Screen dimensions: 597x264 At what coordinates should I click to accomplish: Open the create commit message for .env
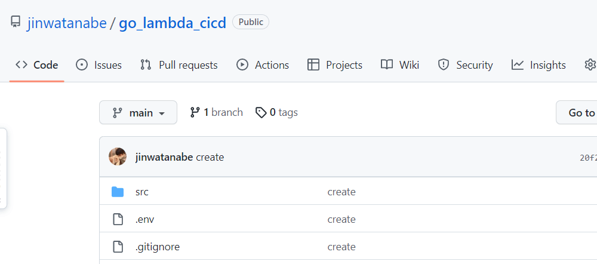click(x=341, y=219)
